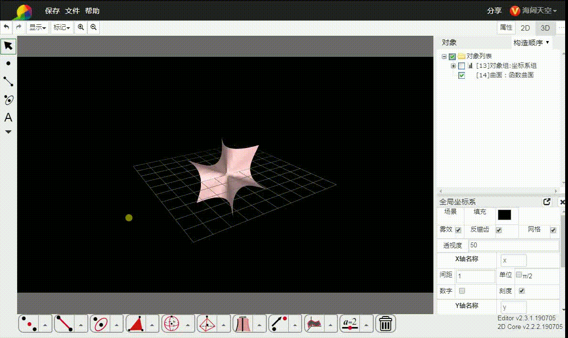Open the 海阔天空 user account menu
The width and height of the screenshot is (568, 338).
[533, 11]
